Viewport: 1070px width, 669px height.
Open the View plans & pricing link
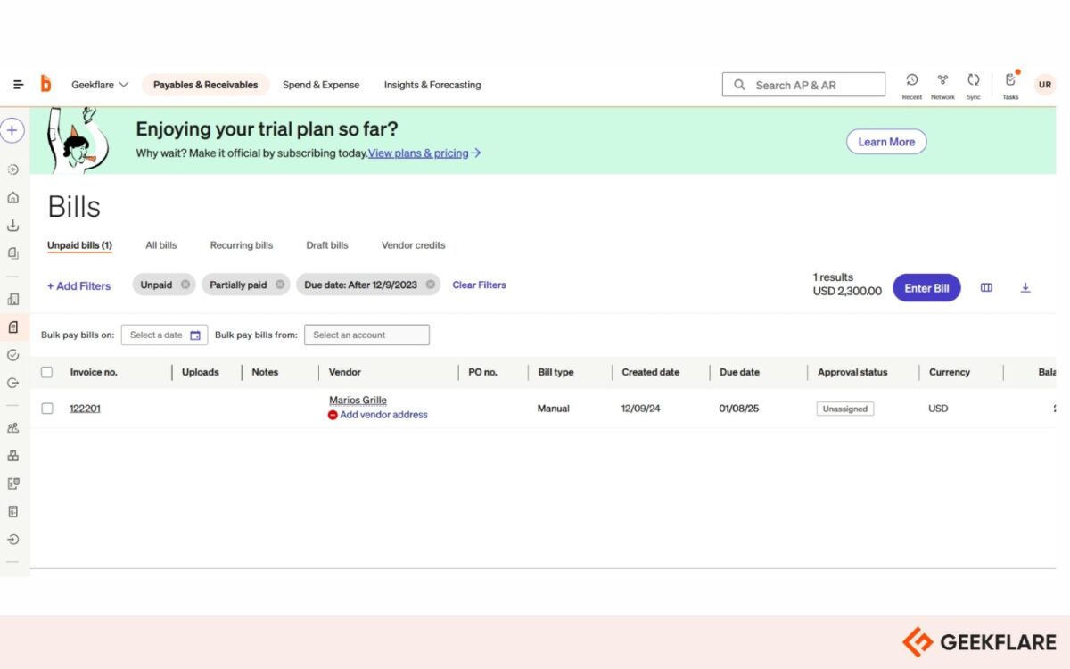pos(424,153)
